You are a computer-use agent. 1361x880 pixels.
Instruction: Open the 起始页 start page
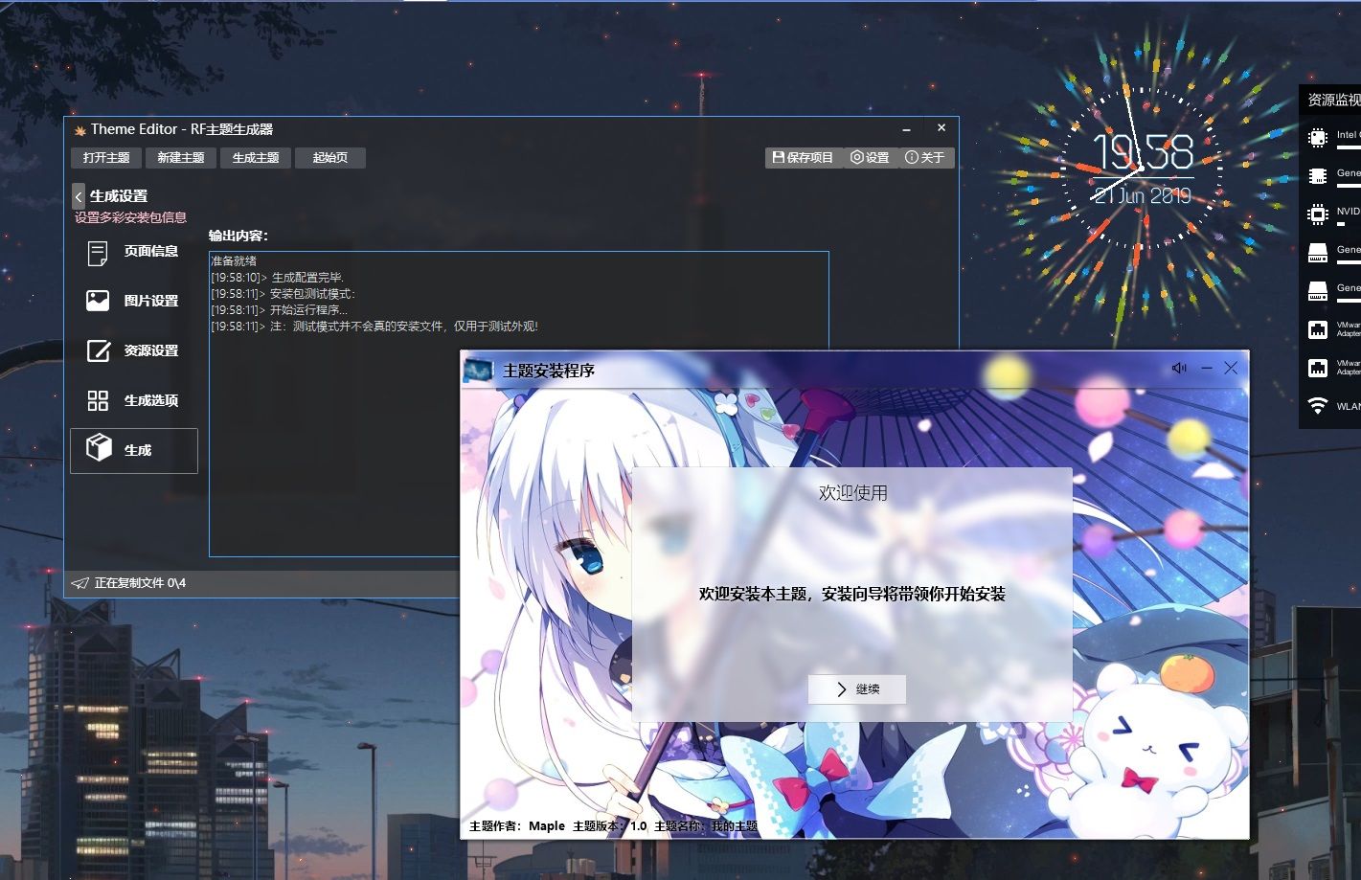coord(330,158)
